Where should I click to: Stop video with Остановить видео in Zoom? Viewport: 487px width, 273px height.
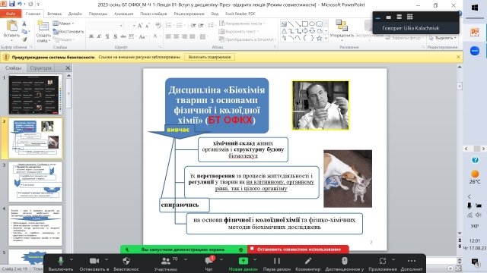(x=94, y=264)
